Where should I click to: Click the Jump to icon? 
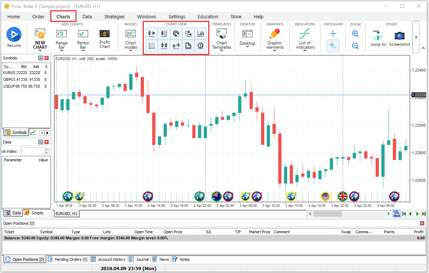(x=378, y=39)
